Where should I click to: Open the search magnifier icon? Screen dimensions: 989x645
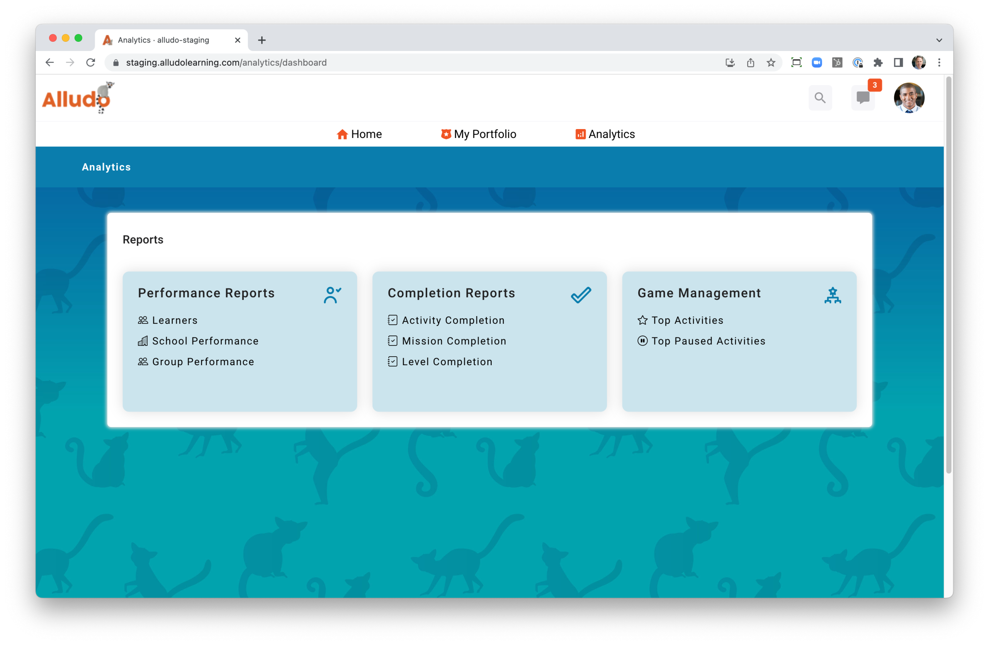point(820,98)
